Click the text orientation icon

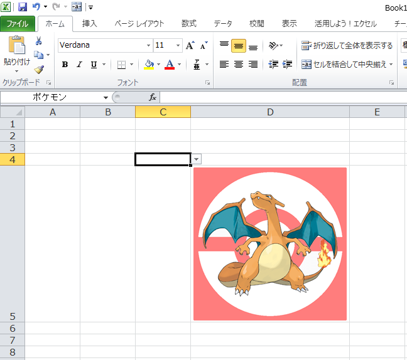pos(274,46)
